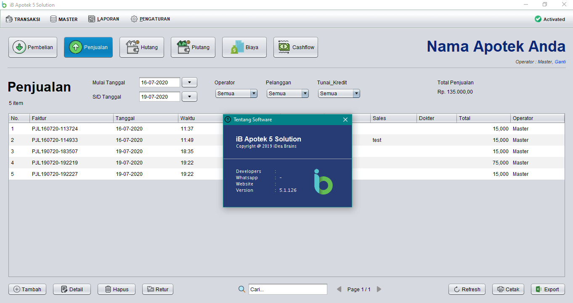Open the Piutang view

click(x=193, y=47)
